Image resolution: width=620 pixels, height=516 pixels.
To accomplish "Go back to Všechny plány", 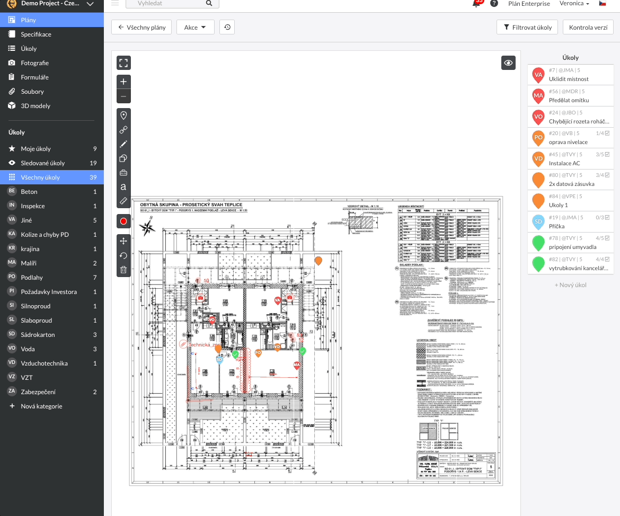I will (x=141, y=27).
